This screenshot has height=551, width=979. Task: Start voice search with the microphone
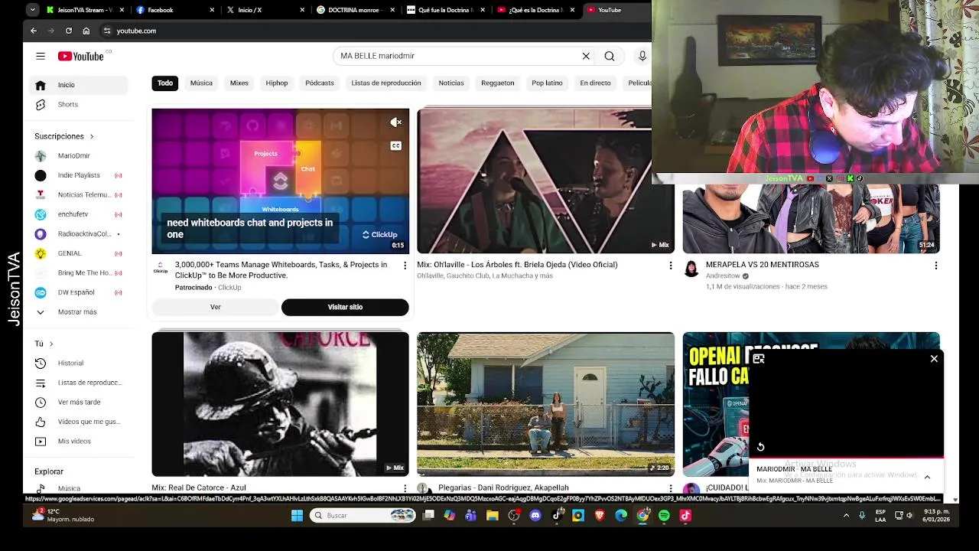click(642, 56)
